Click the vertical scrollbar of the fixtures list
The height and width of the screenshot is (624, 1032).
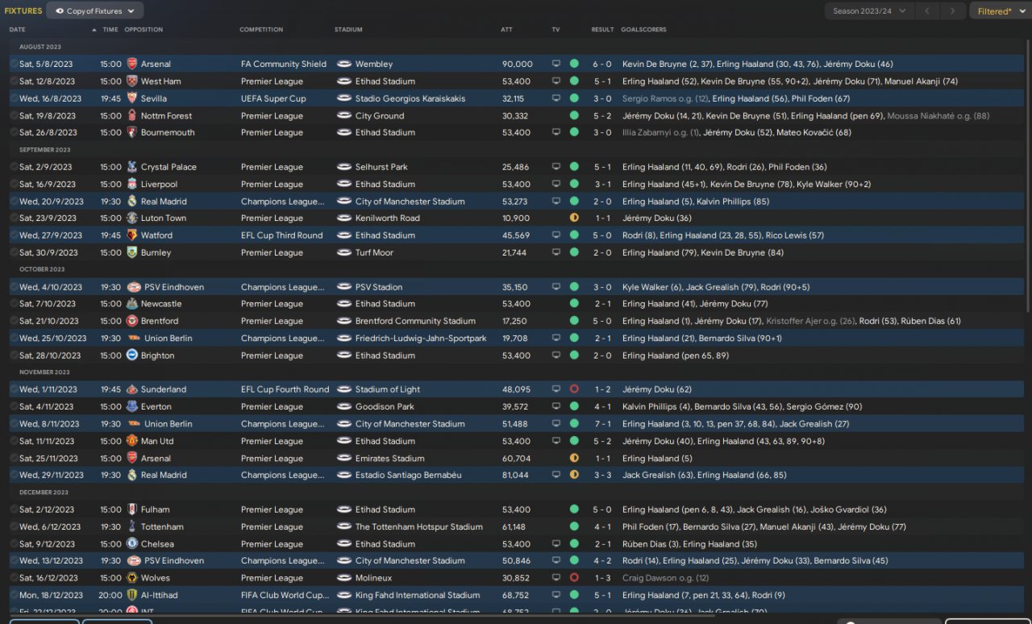(1029, 177)
